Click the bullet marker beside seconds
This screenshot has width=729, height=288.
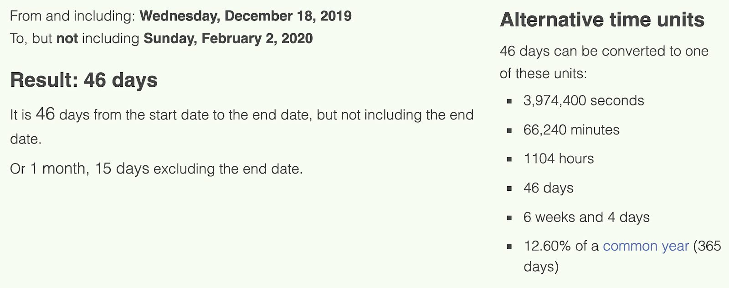[x=509, y=101]
